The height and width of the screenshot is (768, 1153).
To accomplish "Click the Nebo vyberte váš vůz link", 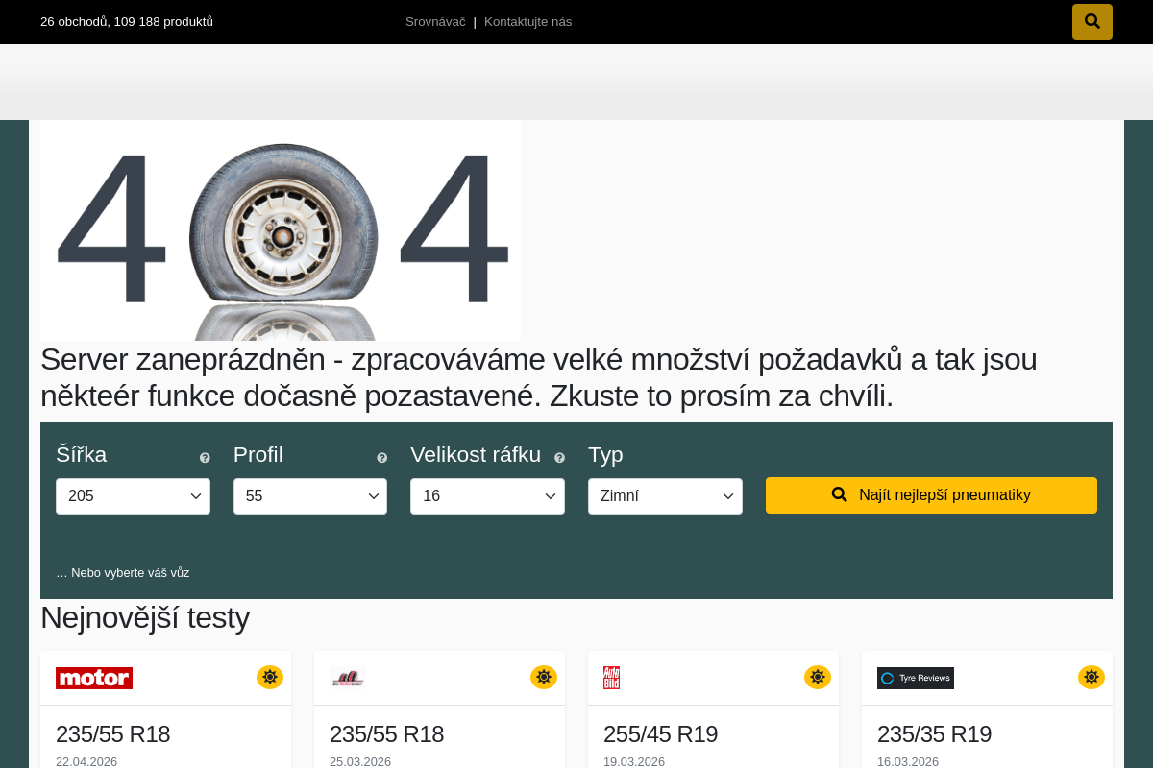I will click(x=123, y=573).
